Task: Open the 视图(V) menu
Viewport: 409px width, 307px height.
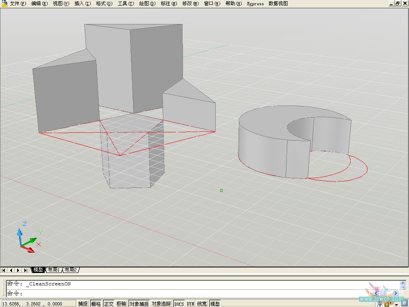Action: [x=61, y=3]
